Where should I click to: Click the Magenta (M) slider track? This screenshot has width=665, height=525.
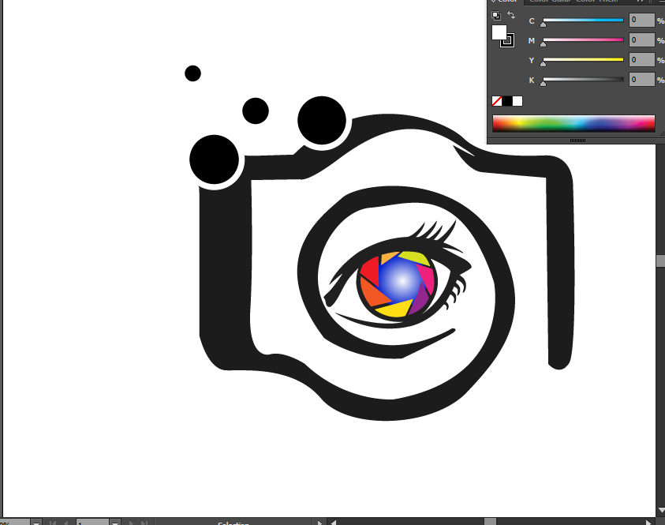(x=583, y=40)
